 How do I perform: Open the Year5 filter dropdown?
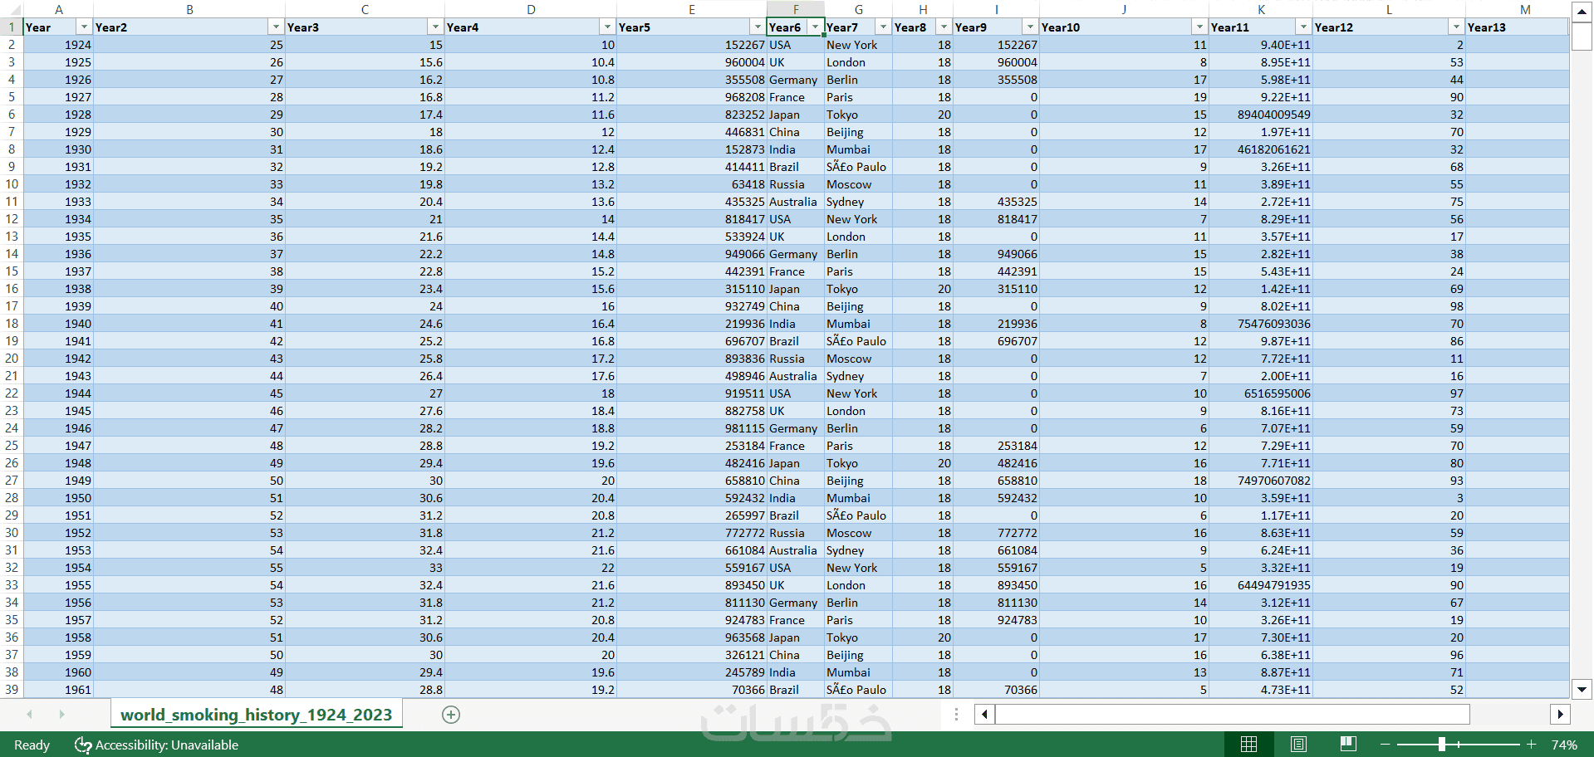click(758, 27)
